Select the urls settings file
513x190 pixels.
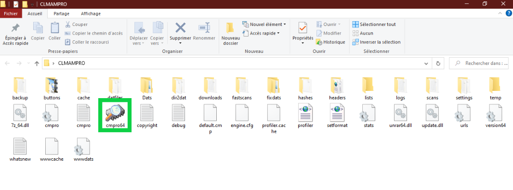[x=464, y=116]
